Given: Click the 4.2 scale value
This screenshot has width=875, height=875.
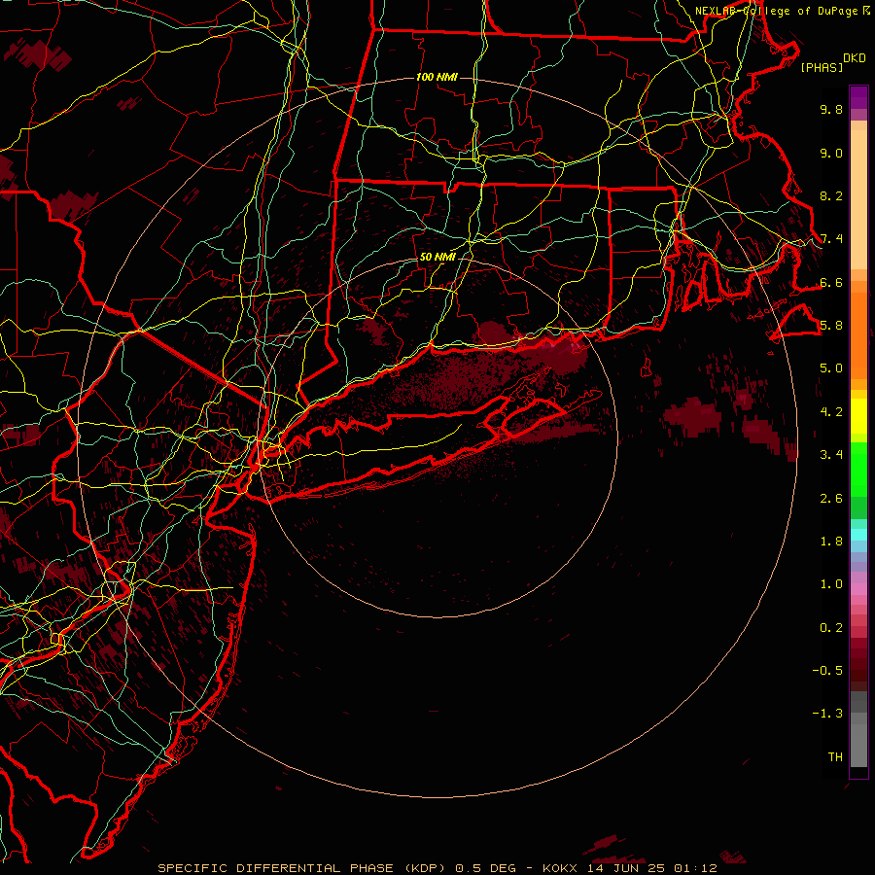Looking at the screenshot, I should tap(831, 412).
